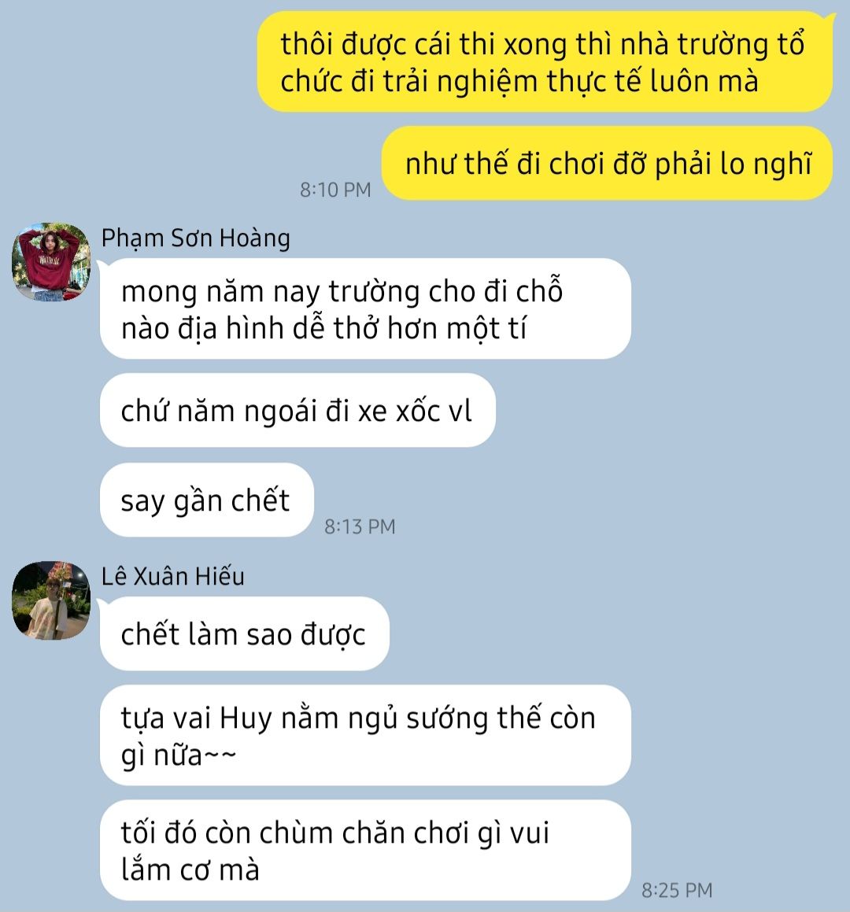Viewport: 850px width, 912px height.
Task: Click the 'tựa vai Huy nằm ngủ' message
Action: pyautogui.click(x=365, y=735)
